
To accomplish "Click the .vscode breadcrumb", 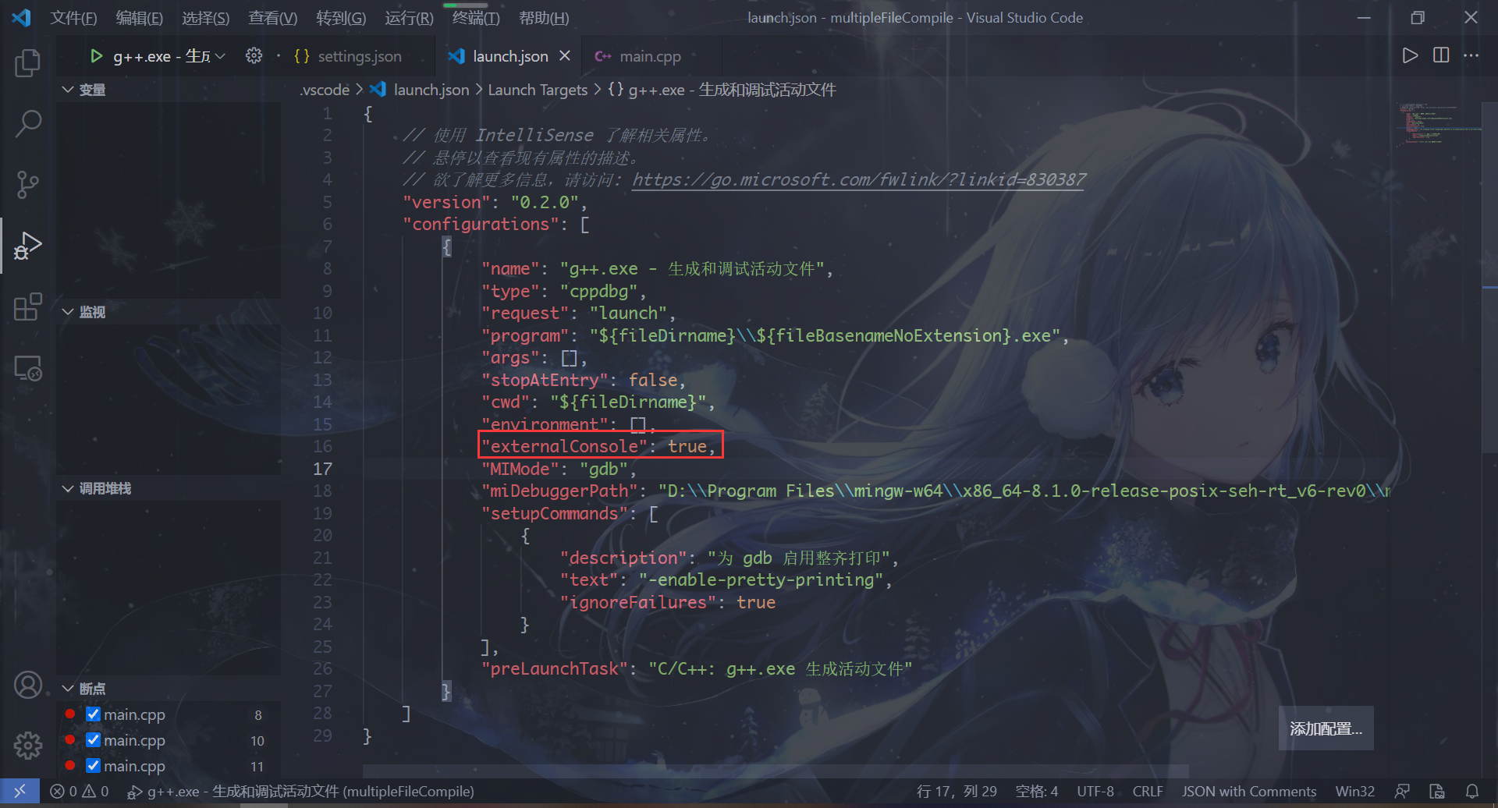I will (325, 90).
